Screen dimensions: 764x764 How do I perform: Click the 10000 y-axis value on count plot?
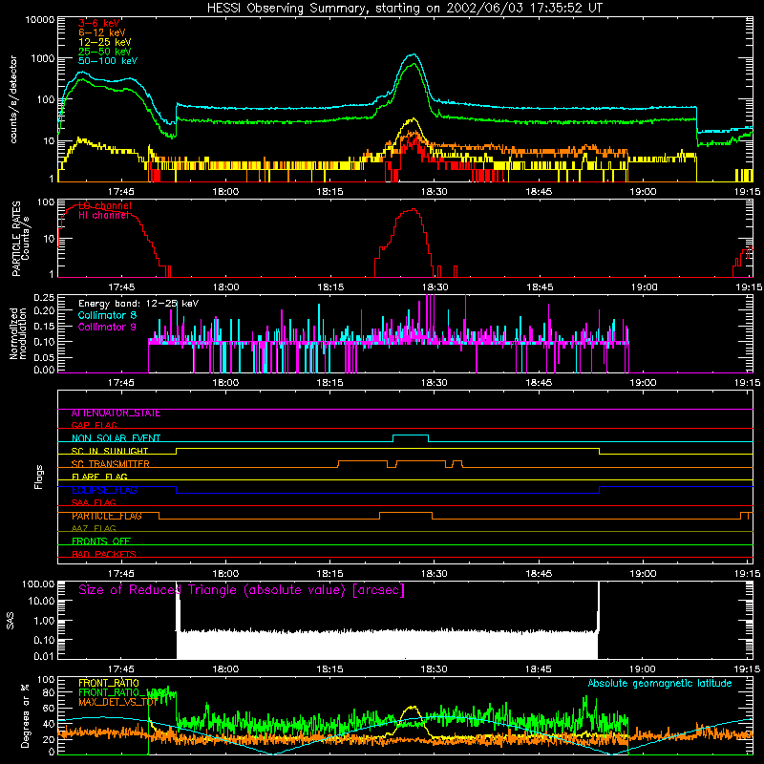coord(40,20)
